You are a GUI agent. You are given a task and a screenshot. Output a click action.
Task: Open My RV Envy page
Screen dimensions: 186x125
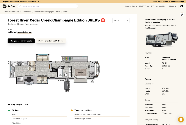pos(144,6)
